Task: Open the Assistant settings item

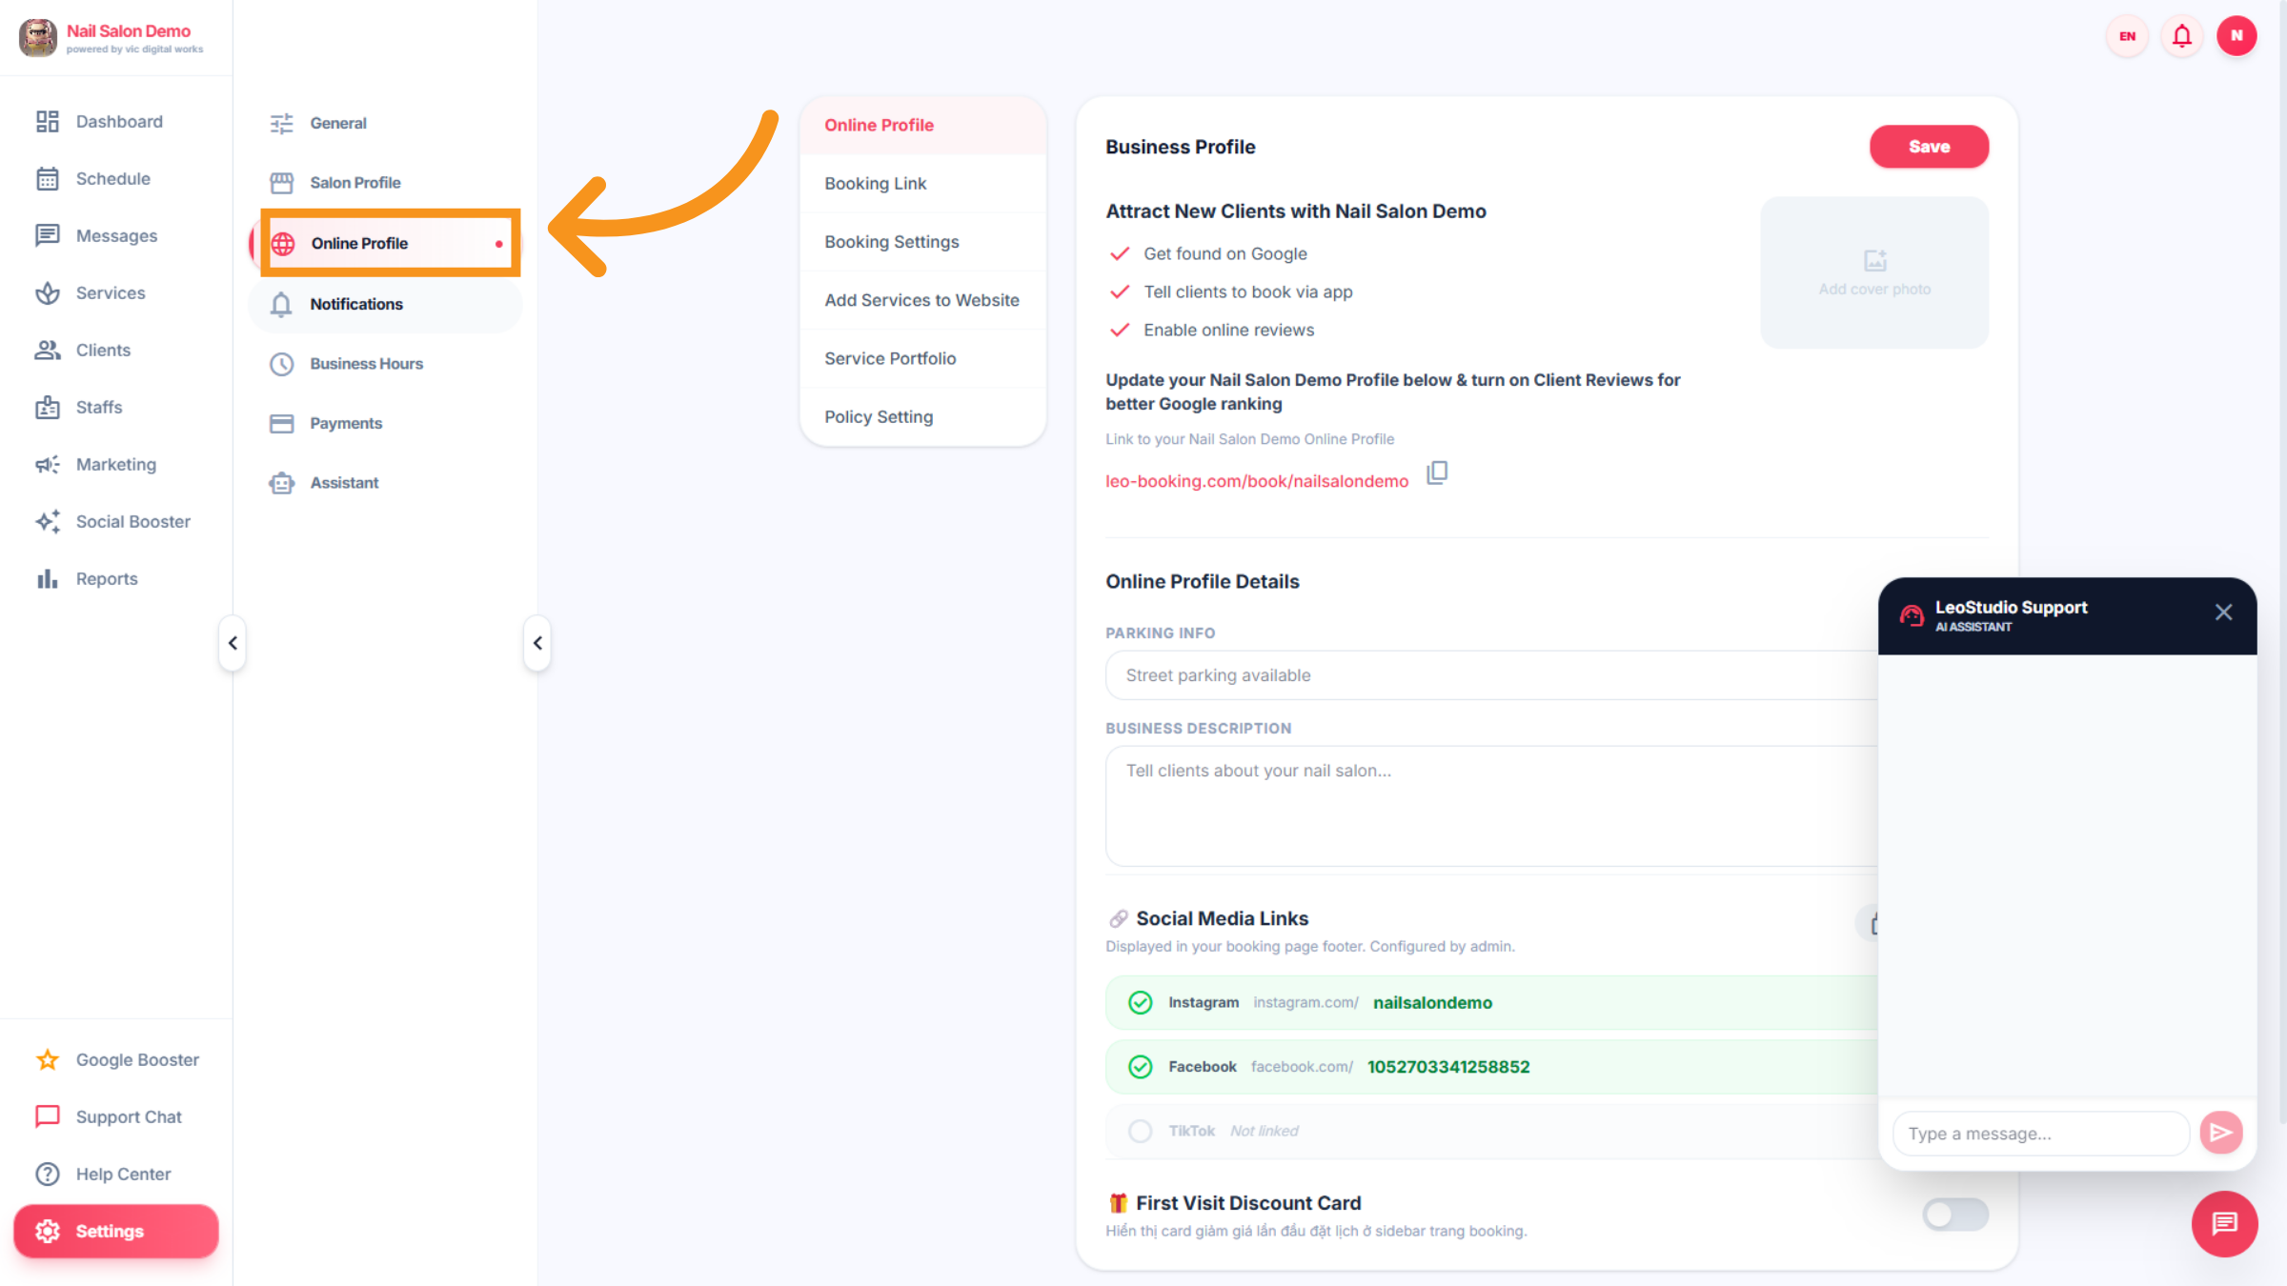Action: [x=344, y=483]
